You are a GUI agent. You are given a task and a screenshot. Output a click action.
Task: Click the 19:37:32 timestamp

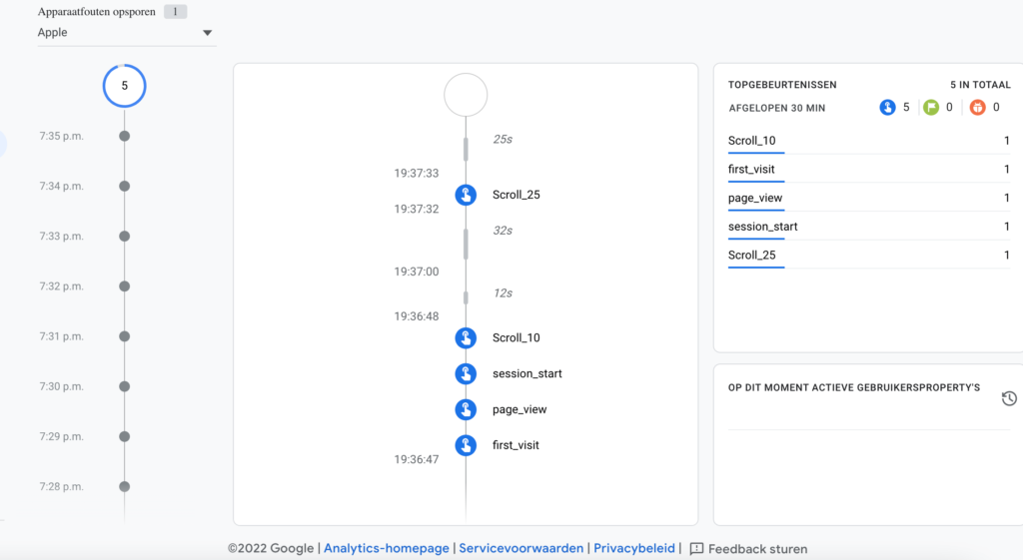pyautogui.click(x=417, y=210)
